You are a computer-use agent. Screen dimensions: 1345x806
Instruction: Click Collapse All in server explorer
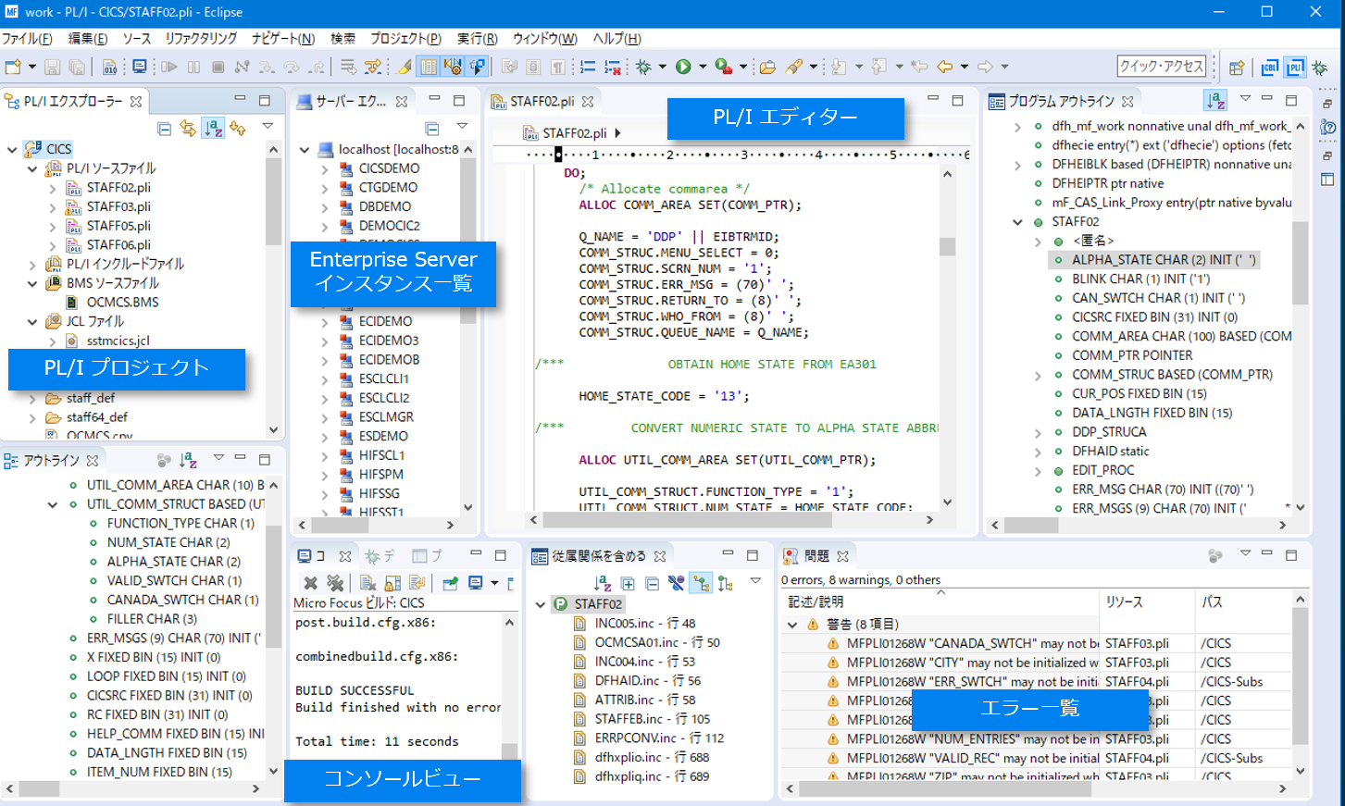tap(432, 129)
